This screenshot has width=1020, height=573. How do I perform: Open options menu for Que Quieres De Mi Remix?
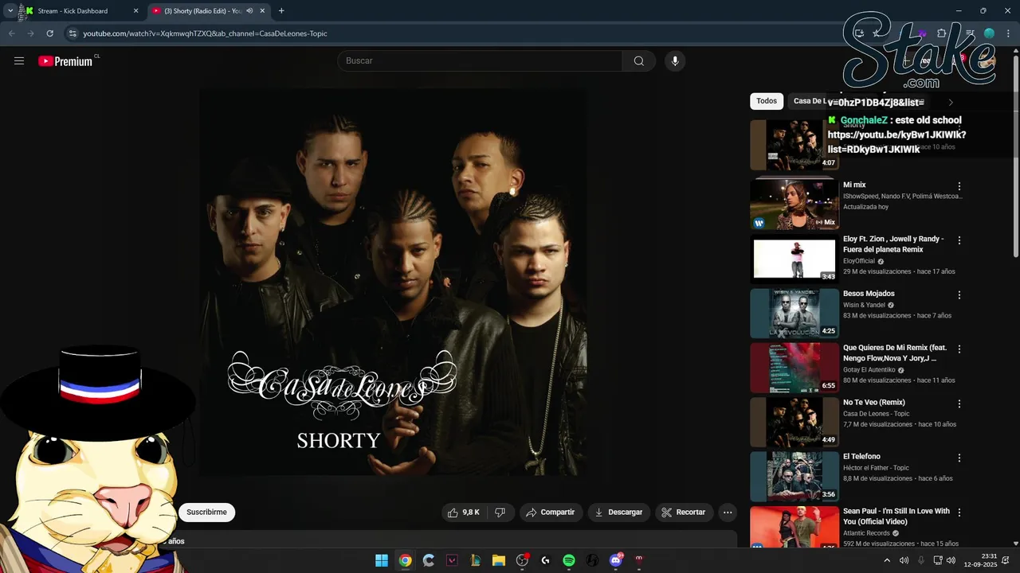coord(959,349)
